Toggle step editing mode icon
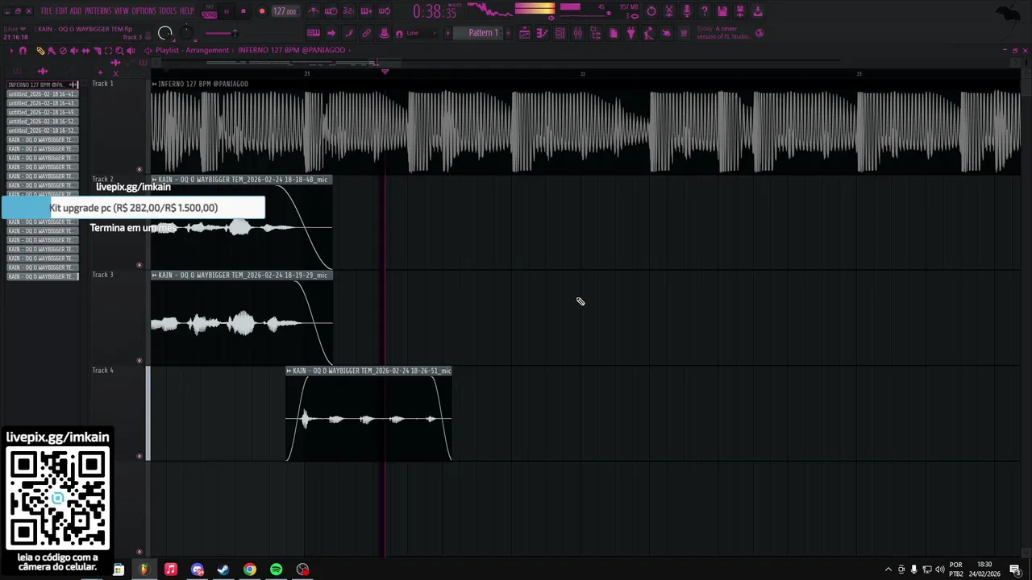This screenshot has height=580, width=1032. click(348, 33)
